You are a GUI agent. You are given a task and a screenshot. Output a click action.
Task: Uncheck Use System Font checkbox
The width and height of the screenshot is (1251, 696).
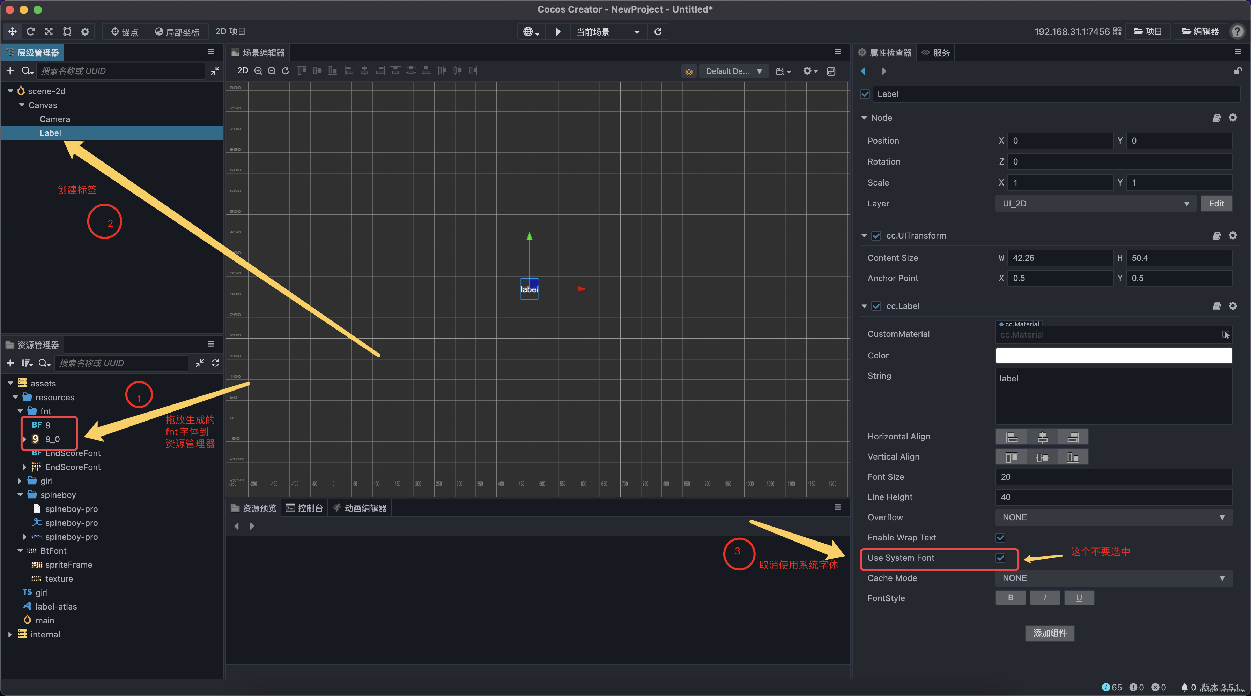[1000, 558]
